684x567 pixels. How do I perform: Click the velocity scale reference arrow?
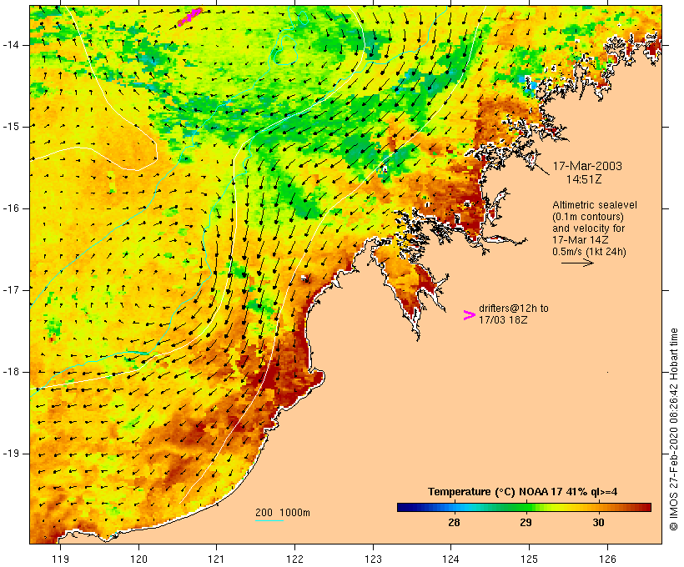577,263
